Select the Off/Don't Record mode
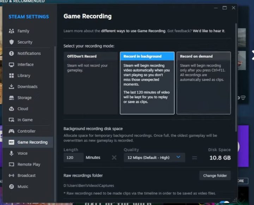254x205 pixels. (x=91, y=83)
